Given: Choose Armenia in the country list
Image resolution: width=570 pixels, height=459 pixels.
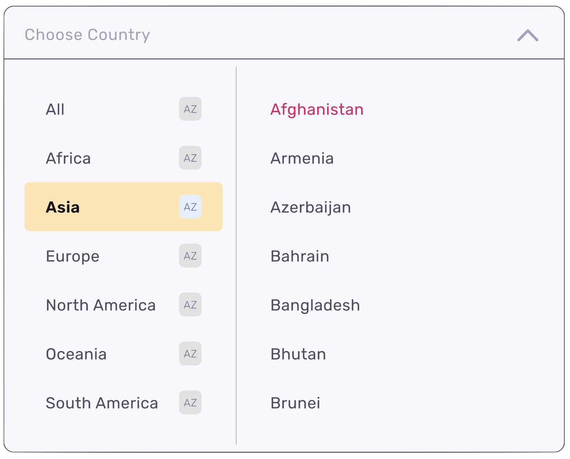Looking at the screenshot, I should [302, 158].
